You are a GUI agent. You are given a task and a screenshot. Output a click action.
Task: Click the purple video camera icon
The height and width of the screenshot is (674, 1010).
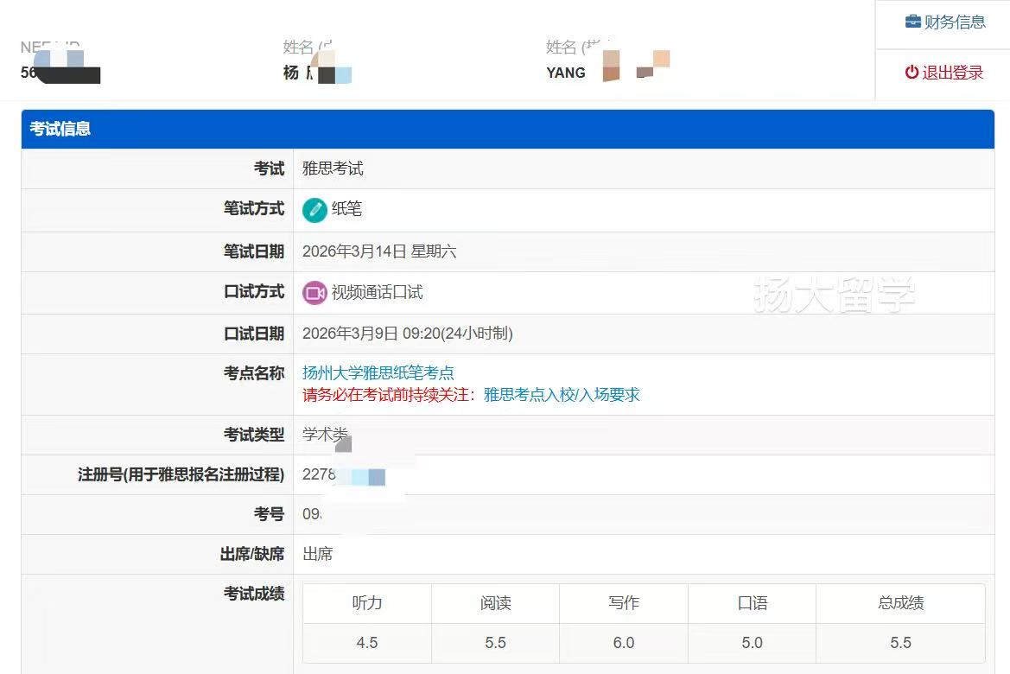pyautogui.click(x=314, y=293)
